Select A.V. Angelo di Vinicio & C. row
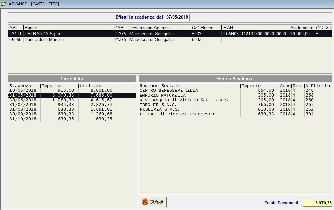334x210 pixels. point(235,100)
